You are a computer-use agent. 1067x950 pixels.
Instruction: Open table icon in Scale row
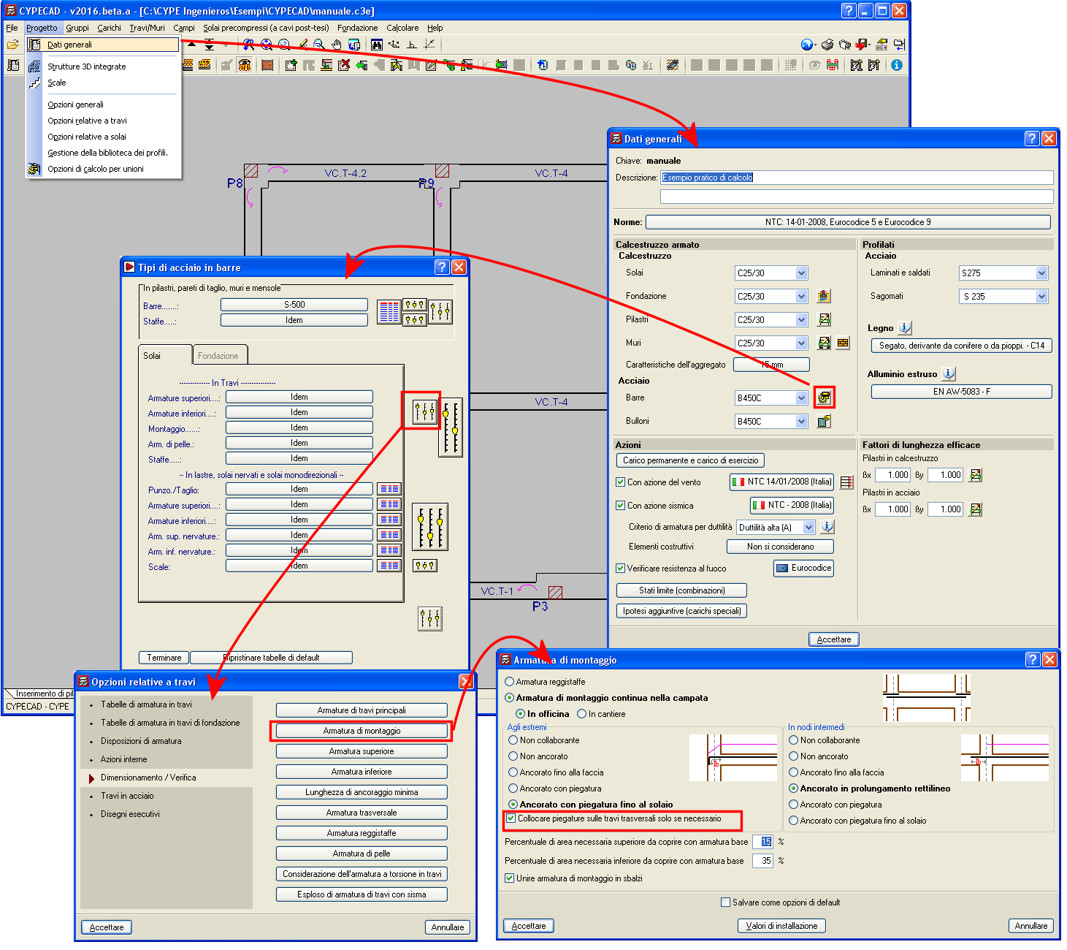point(389,566)
